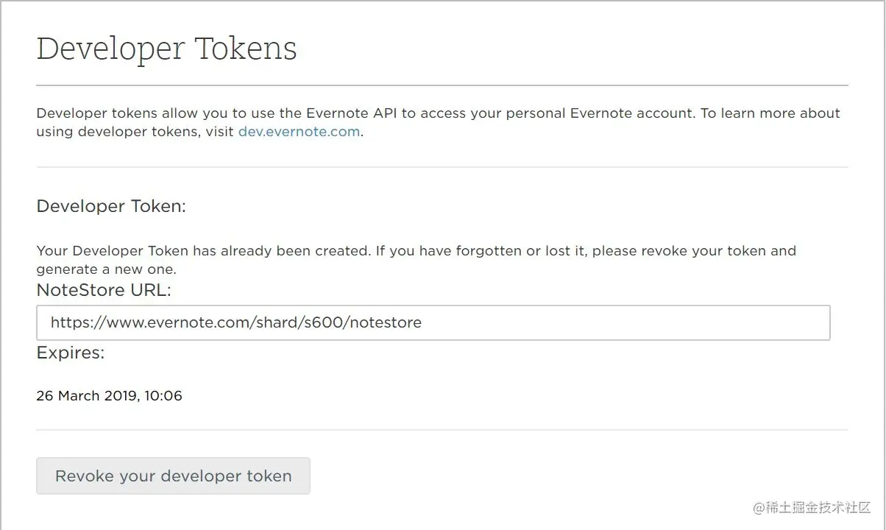Click the divider line above the Revoke button
Viewport: 886px width, 530px height.
tap(442, 430)
